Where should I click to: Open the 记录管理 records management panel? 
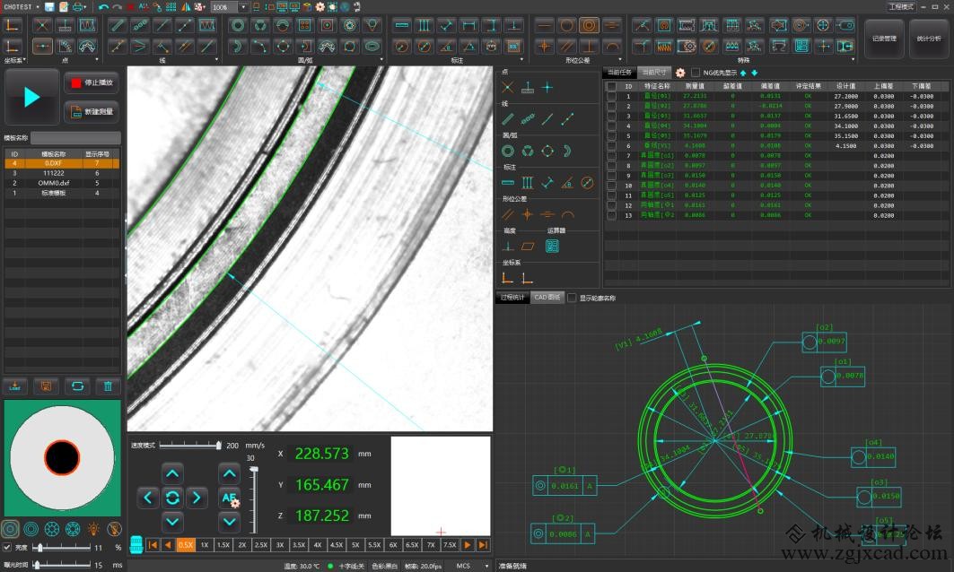pyautogui.click(x=884, y=39)
